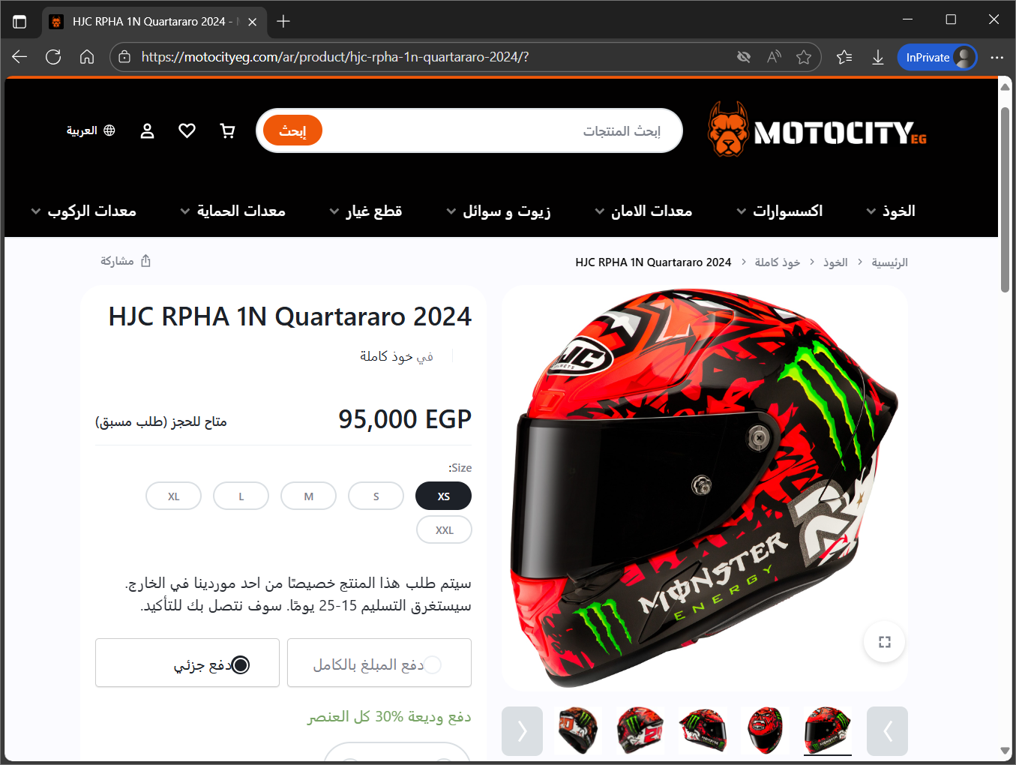Go to خوذ كاملة breadcrumb link

click(778, 262)
